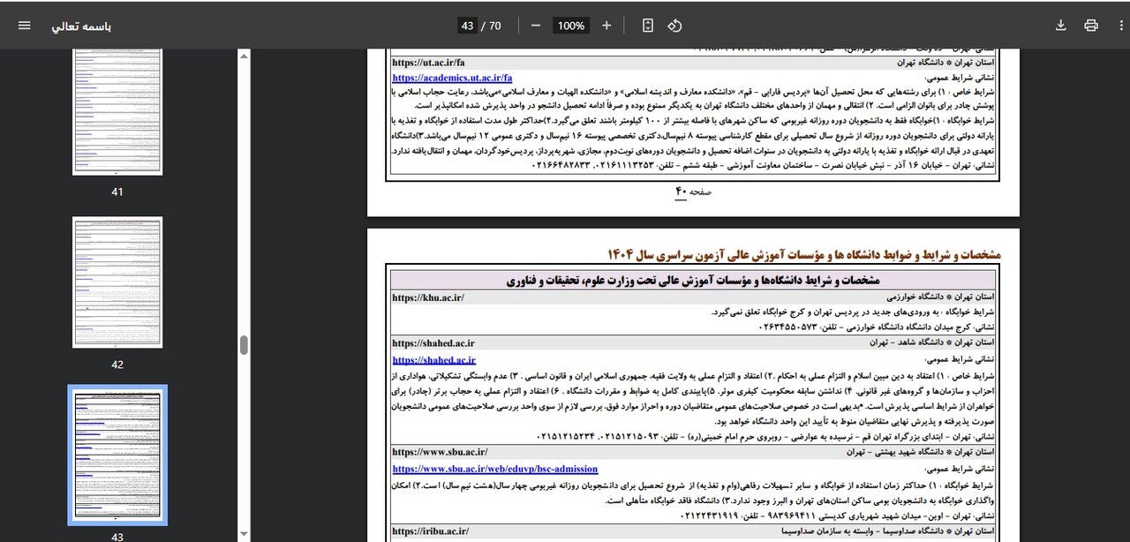Select the page 42 thumbnail
The image size is (1130, 542).
pyautogui.click(x=117, y=282)
